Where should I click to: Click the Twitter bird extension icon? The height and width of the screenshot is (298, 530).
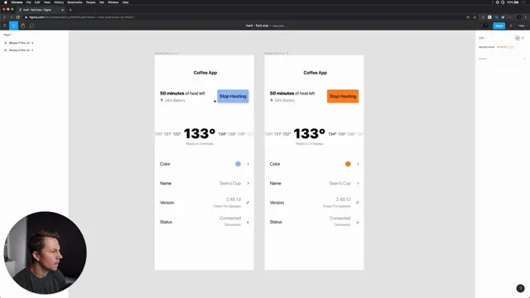point(503,17)
